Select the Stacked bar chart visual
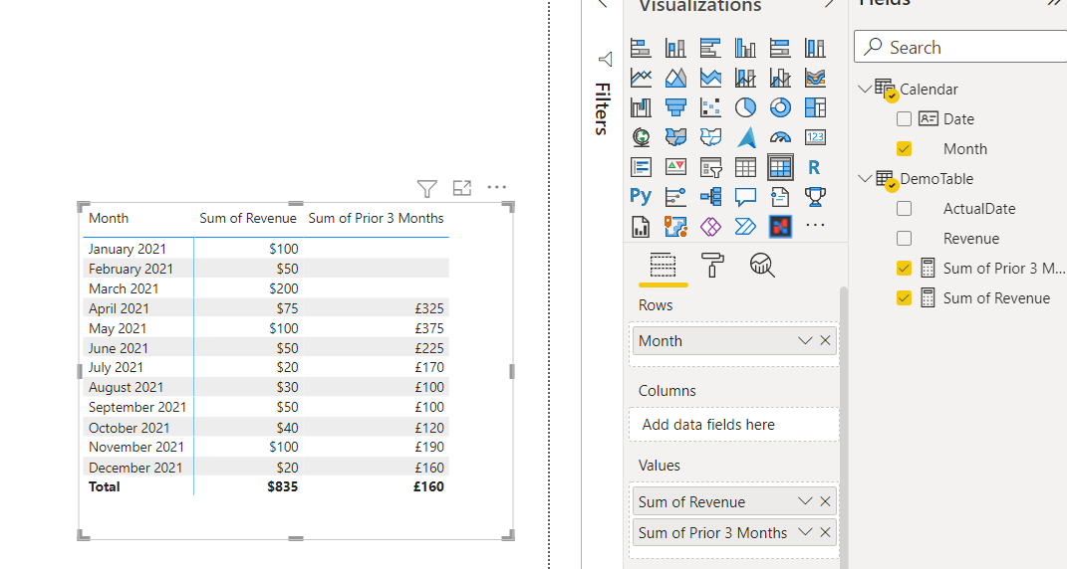The width and height of the screenshot is (1067, 569). click(641, 48)
